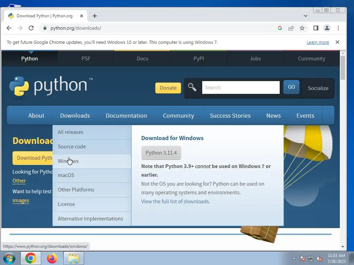Show hidden tray icons arrow

(294, 258)
